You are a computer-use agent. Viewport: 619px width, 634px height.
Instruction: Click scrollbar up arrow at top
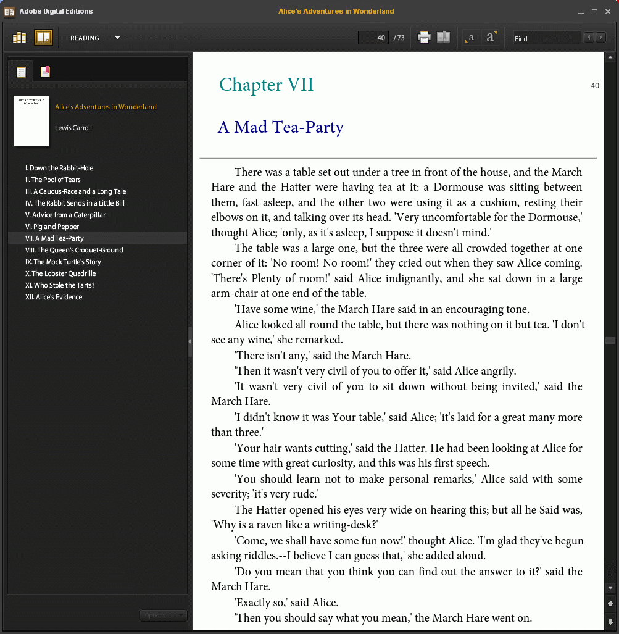pos(610,58)
